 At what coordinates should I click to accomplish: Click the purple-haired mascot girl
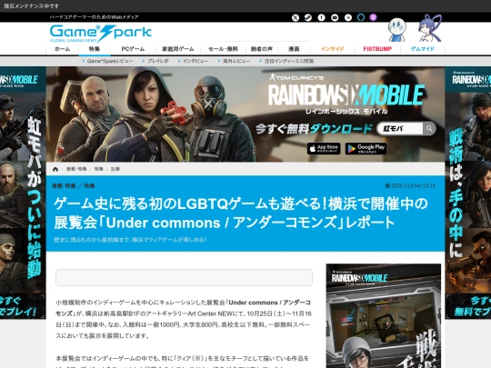pyautogui.click(x=429, y=28)
